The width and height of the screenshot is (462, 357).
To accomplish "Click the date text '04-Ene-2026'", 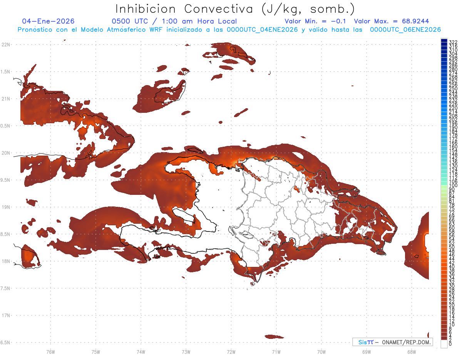I will [x=49, y=21].
